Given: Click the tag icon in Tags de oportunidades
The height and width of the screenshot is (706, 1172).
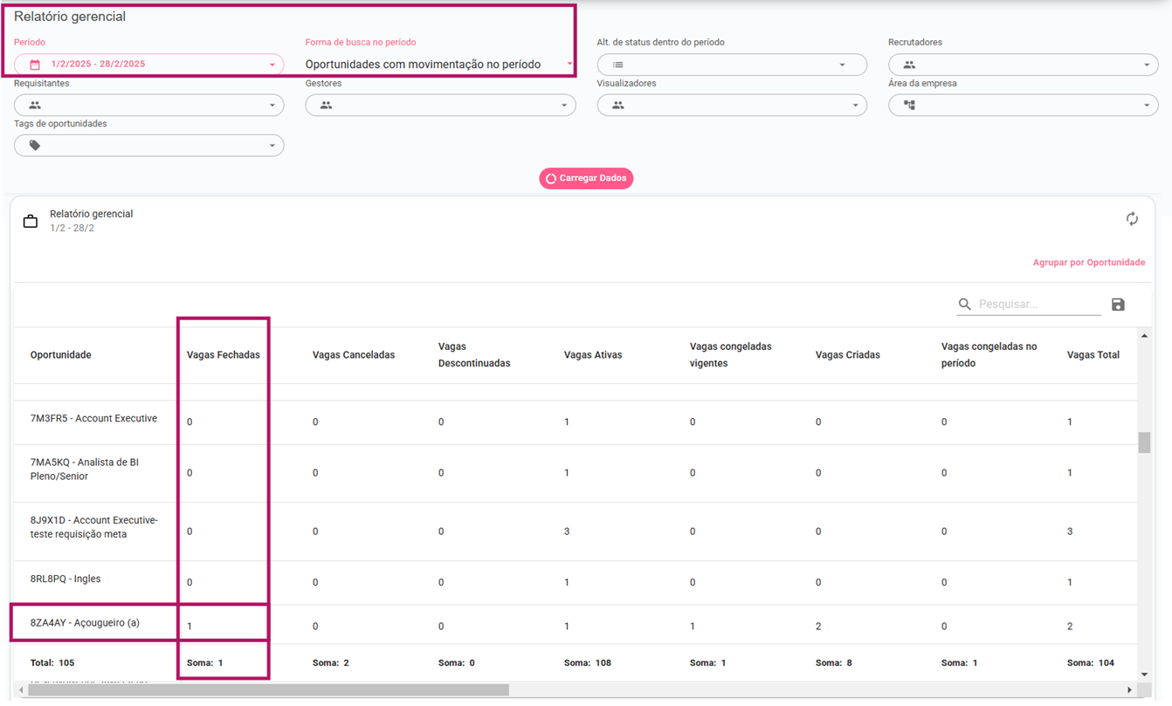Looking at the screenshot, I should tap(35, 146).
